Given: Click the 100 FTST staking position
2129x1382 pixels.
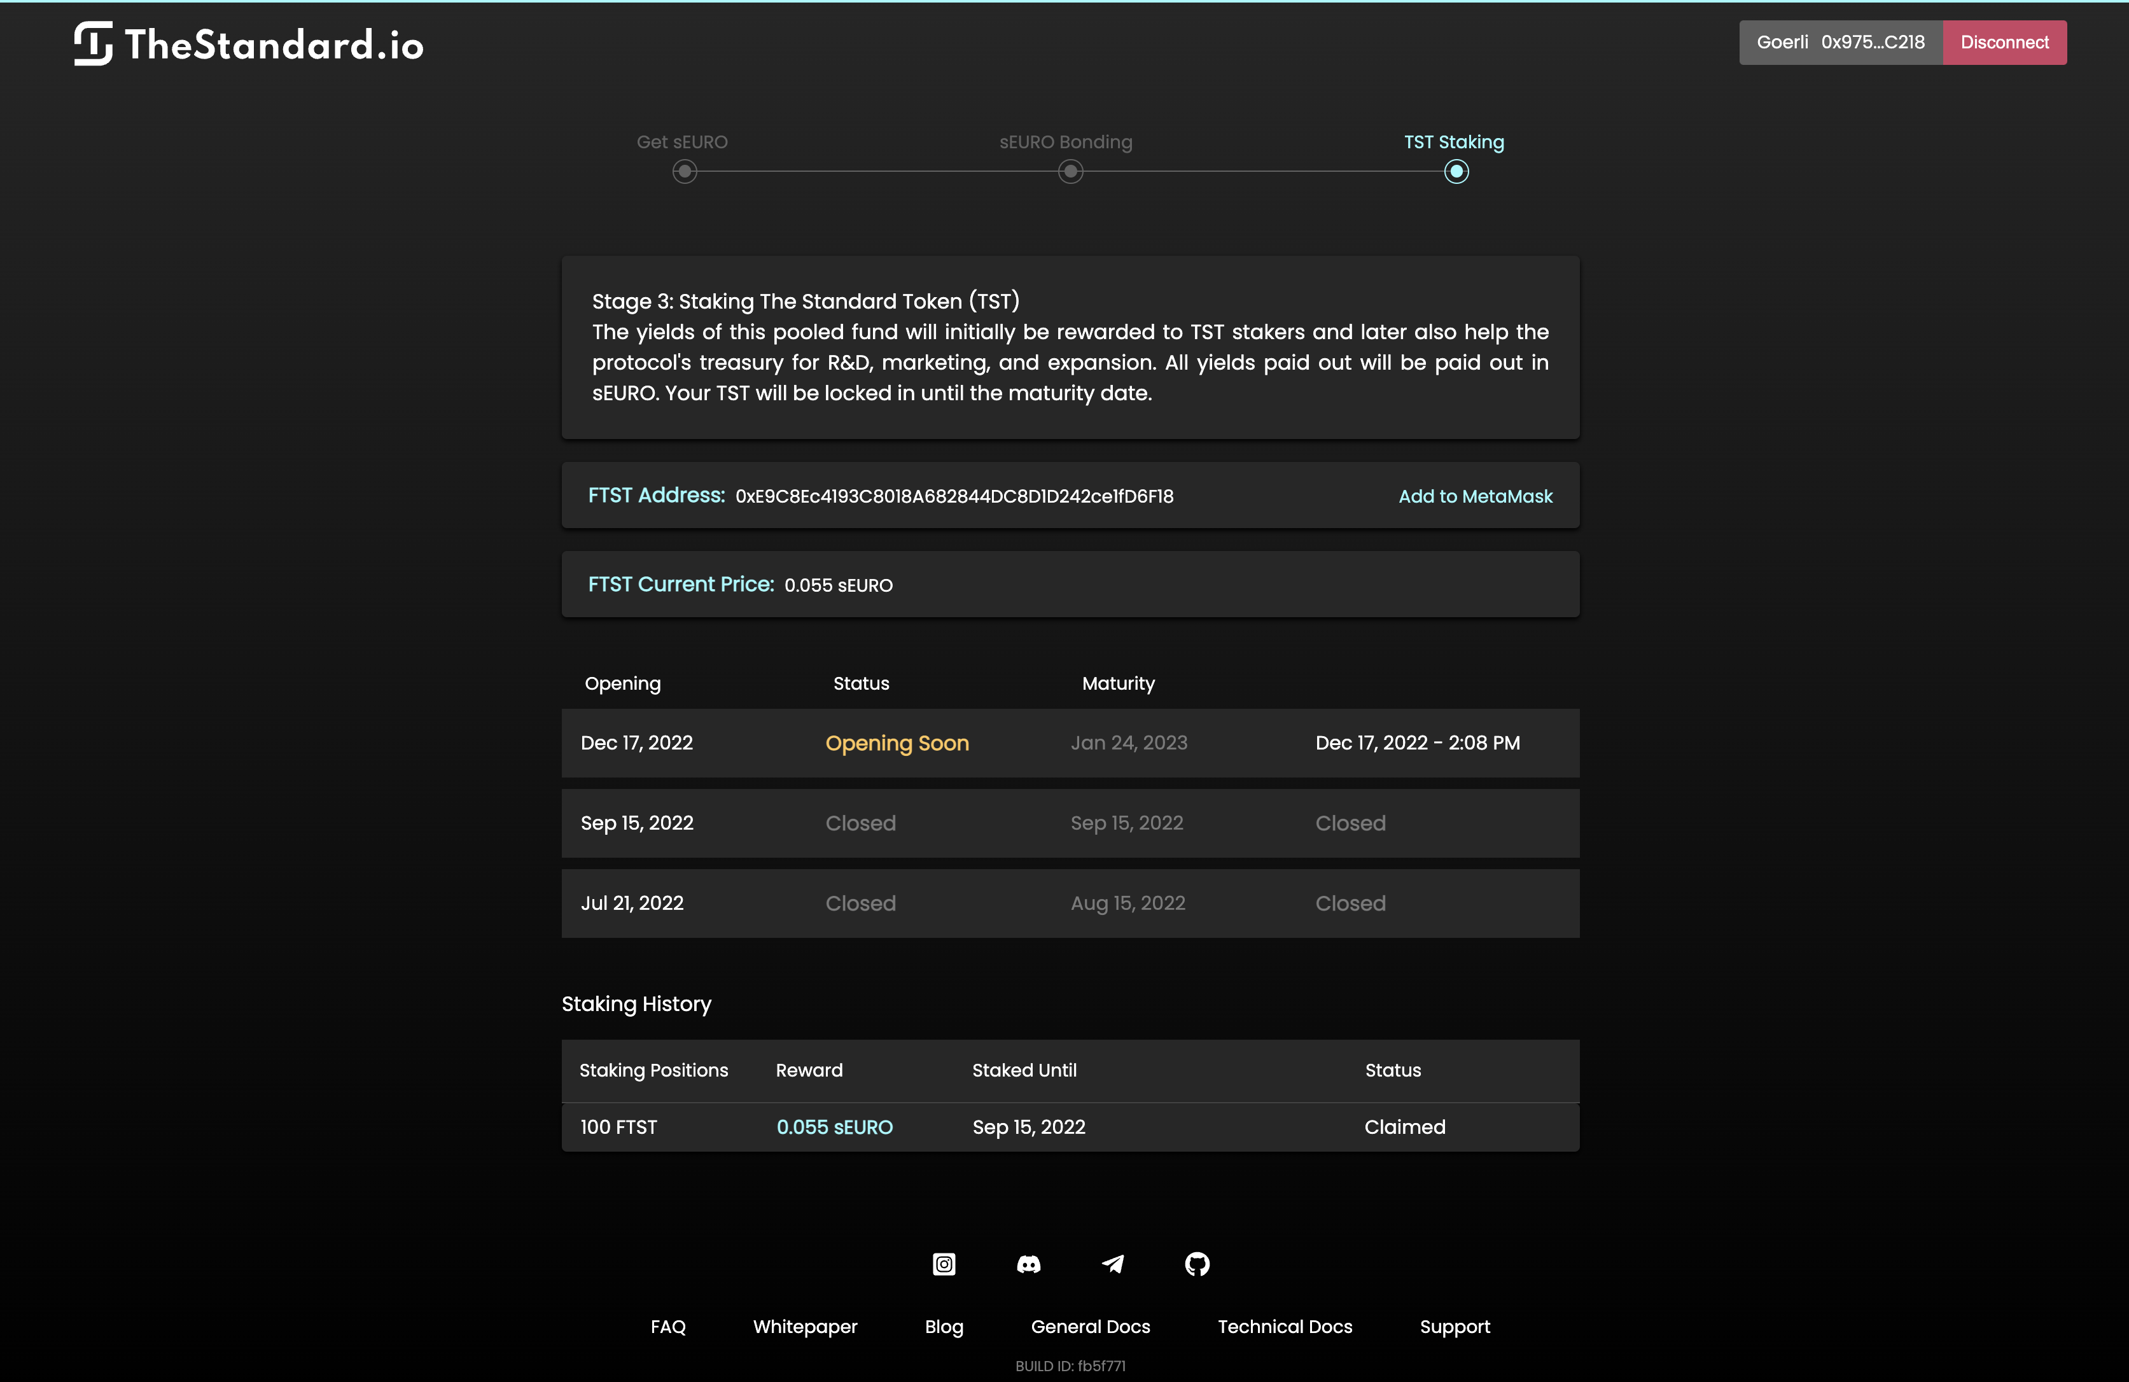Looking at the screenshot, I should [x=618, y=1127].
